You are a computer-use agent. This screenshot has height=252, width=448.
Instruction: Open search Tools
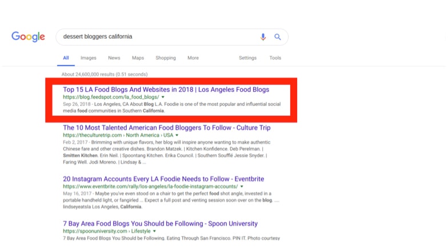[275, 58]
